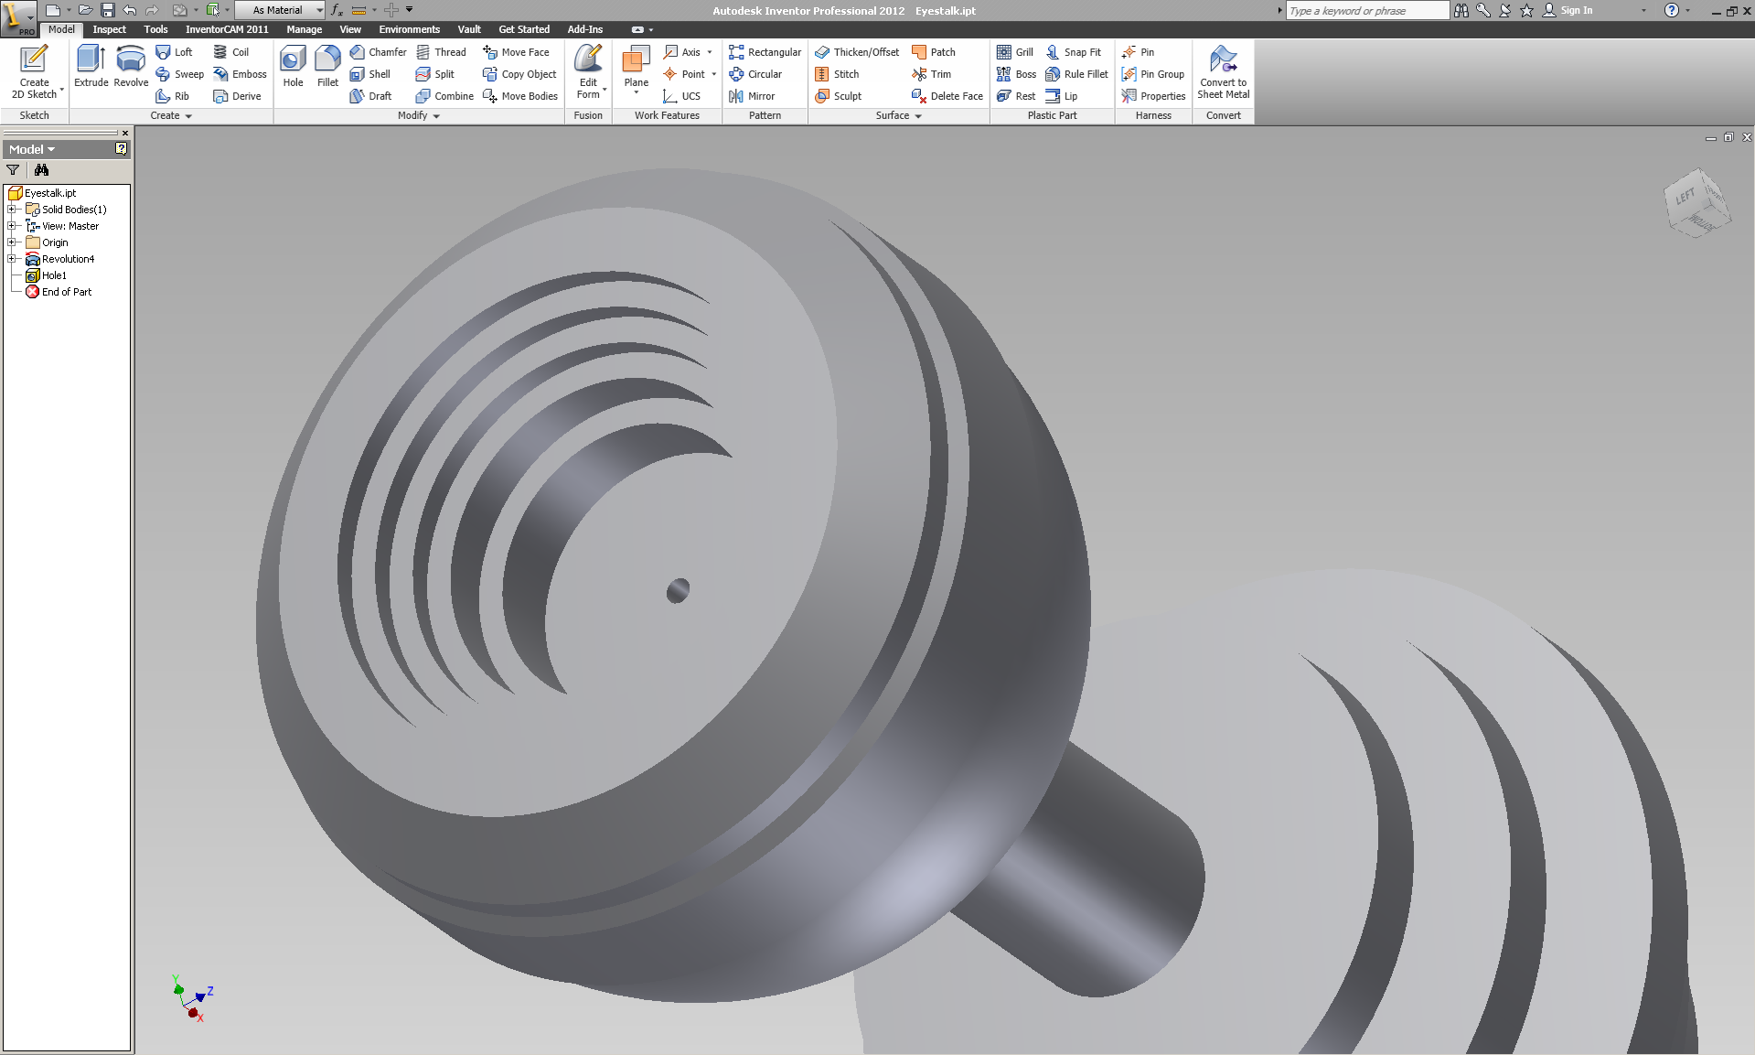The image size is (1755, 1055).
Task: Expand Solid Bodies(1) node
Action: pos(12,210)
